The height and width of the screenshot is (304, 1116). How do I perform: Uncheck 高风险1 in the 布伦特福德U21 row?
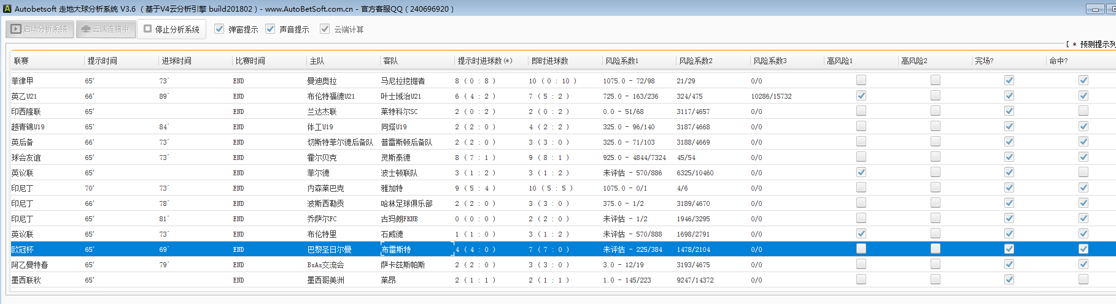(x=861, y=96)
